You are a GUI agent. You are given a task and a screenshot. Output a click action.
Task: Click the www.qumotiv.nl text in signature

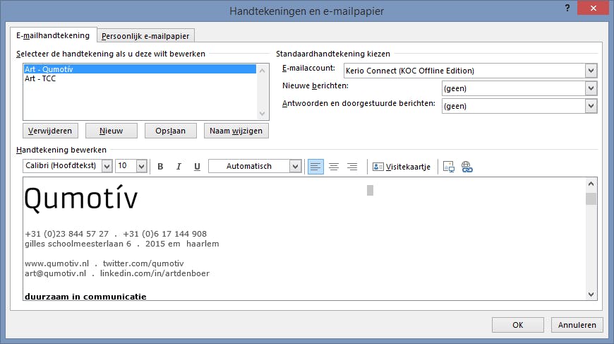[x=56, y=263]
